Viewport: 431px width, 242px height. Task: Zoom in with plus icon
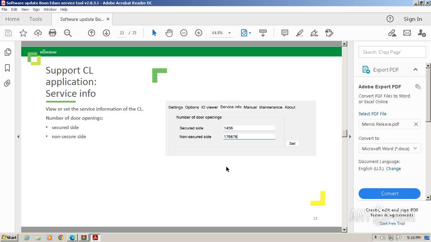click(x=199, y=33)
